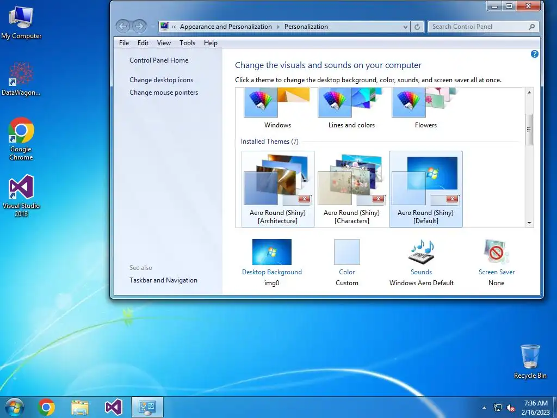Open dropdown arrow after Appearance and Personalization
Image resolution: width=557 pixels, height=418 pixels.
(x=278, y=27)
